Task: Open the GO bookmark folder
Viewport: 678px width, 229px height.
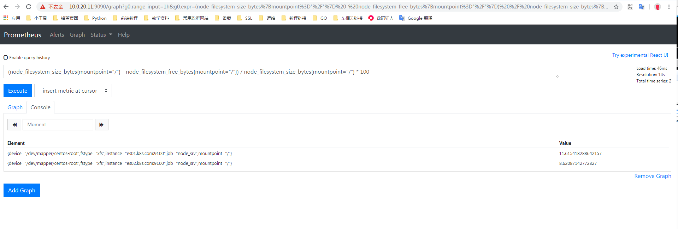Action: [x=320, y=18]
